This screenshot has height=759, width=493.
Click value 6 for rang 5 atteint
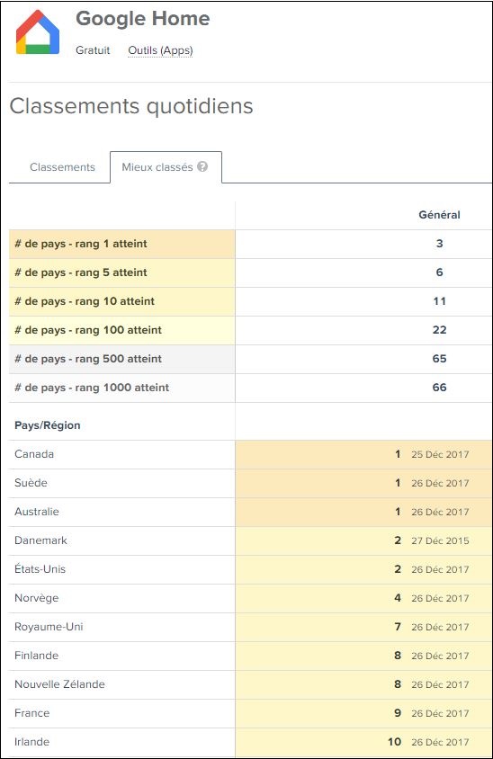439,272
